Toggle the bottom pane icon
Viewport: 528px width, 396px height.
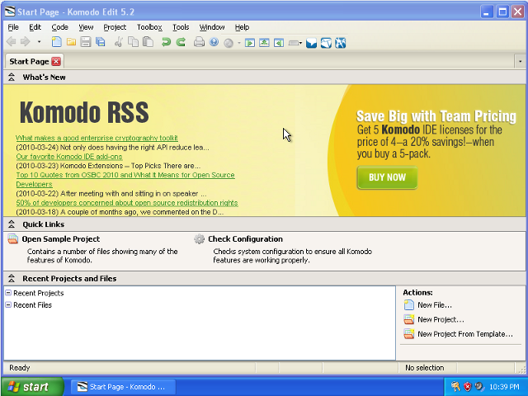tap(264, 43)
